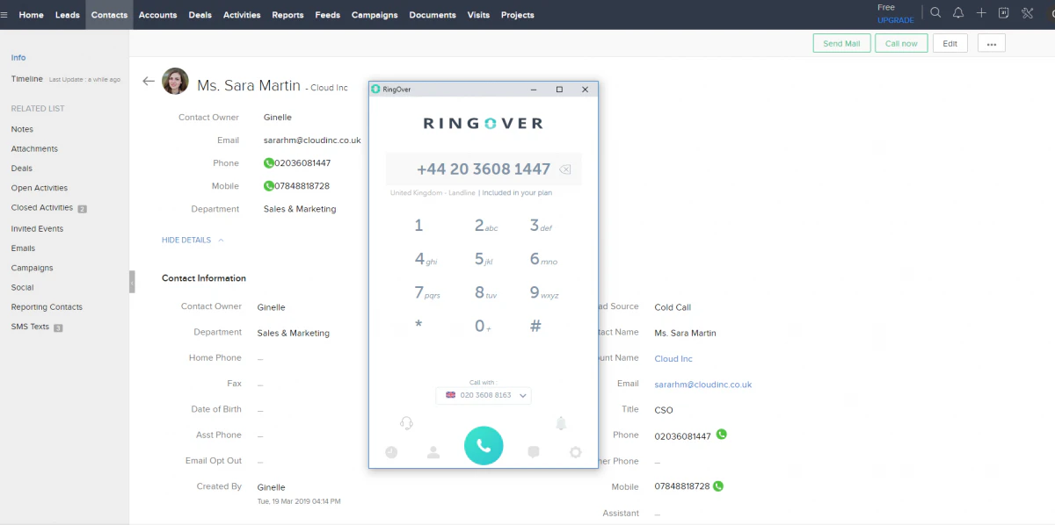Dial digit 6 mno on keypad
Viewport: 1055px width, 525px height.
pyautogui.click(x=543, y=259)
